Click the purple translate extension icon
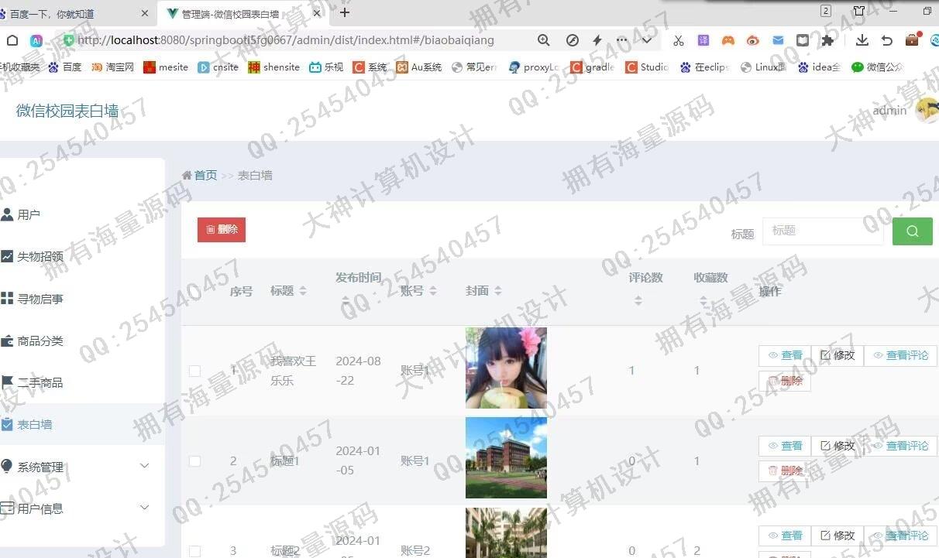 coord(703,40)
